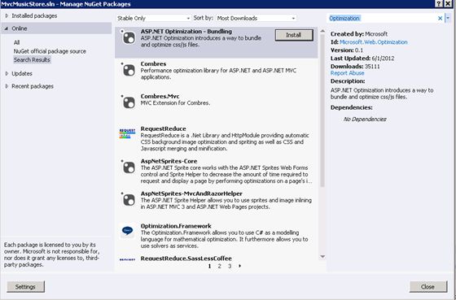Select the Optimization.Framework package title

coord(176,226)
